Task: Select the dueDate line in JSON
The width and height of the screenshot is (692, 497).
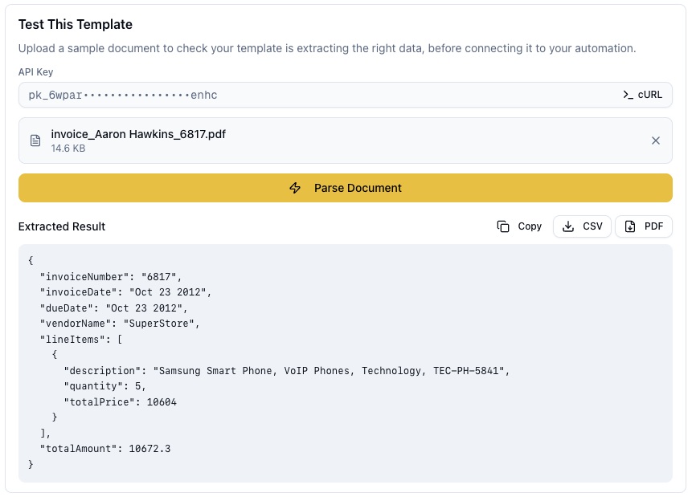Action: click(114, 308)
